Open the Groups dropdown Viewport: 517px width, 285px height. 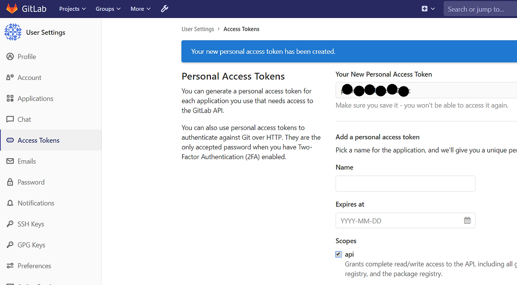[x=107, y=8]
